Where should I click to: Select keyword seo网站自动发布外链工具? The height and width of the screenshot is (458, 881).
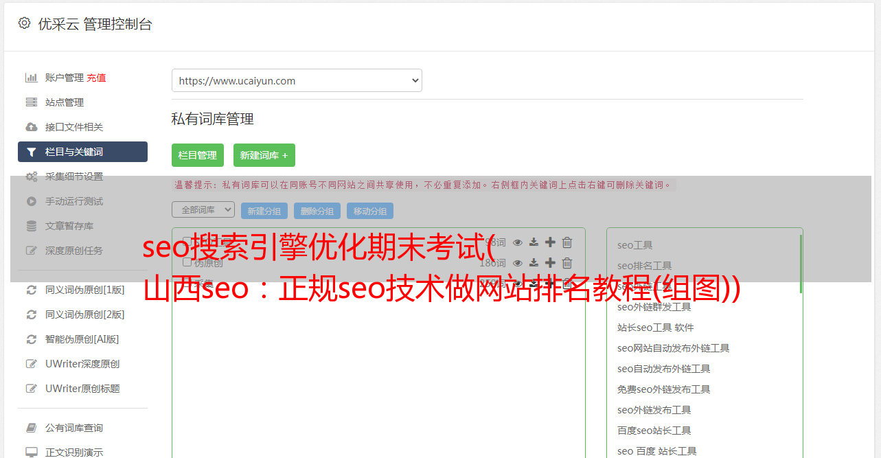[x=674, y=348]
